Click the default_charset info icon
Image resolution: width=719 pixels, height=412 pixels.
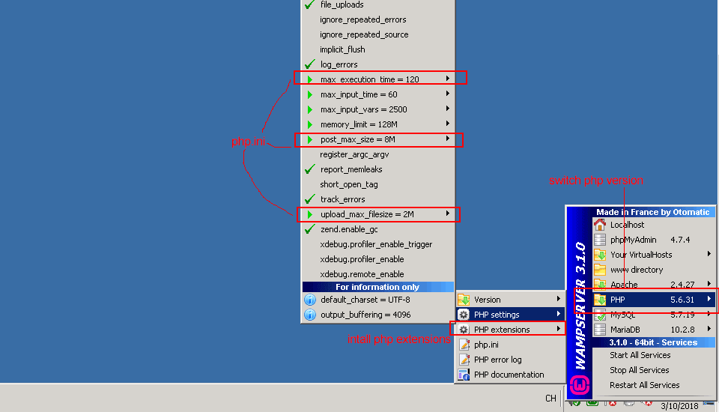[310, 300]
